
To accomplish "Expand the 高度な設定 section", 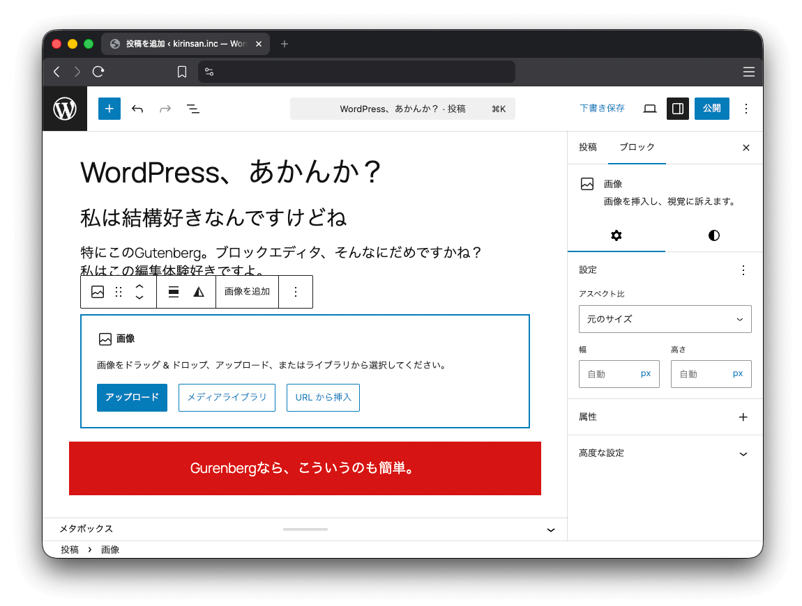I will coord(665,453).
